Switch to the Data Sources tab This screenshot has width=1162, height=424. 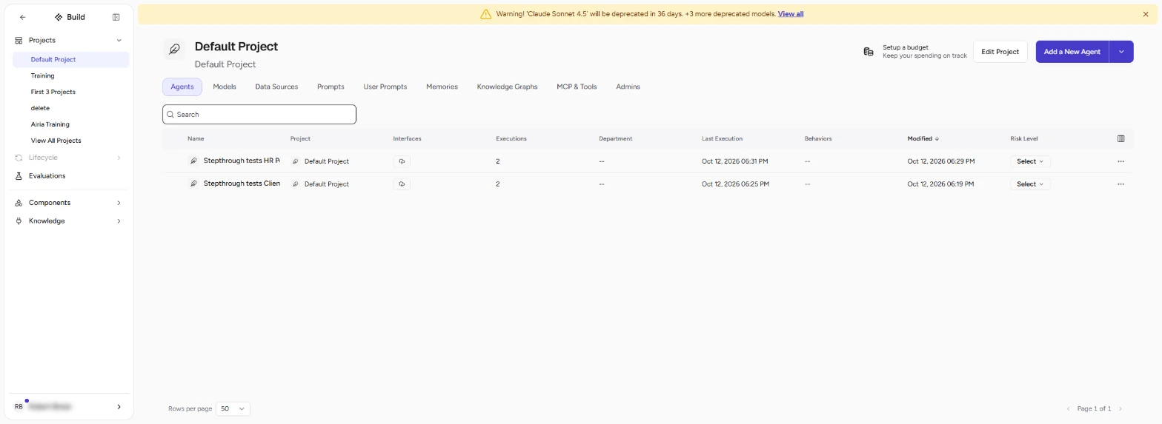(276, 87)
